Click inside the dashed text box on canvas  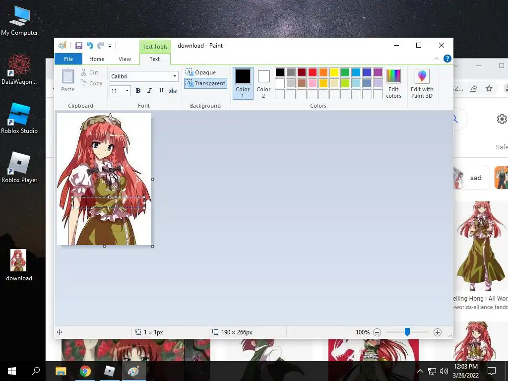(x=108, y=202)
